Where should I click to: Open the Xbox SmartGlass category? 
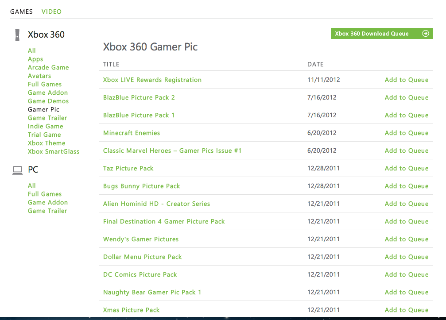(x=54, y=151)
